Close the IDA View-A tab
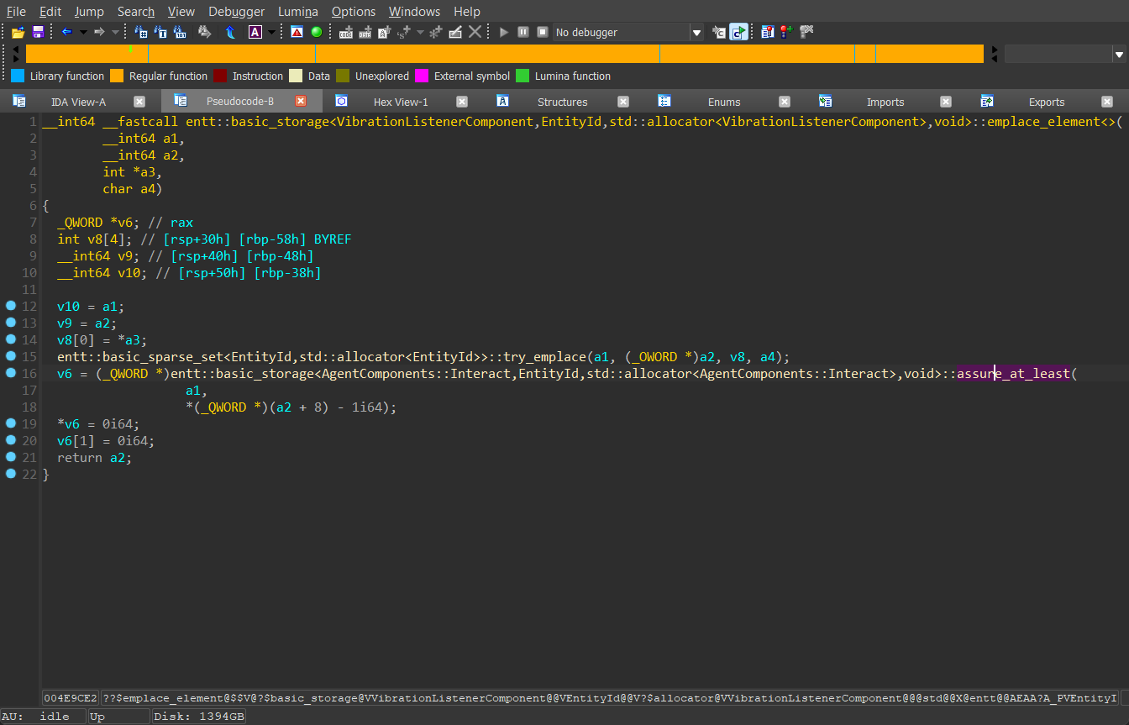Screen dimensions: 1129x725 (139, 102)
